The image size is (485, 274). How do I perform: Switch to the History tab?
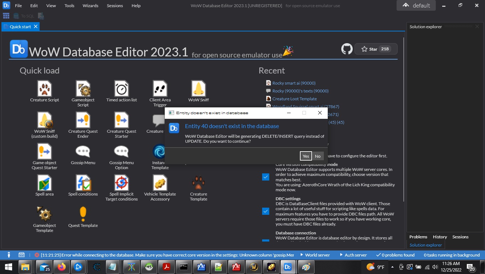tap(440, 237)
